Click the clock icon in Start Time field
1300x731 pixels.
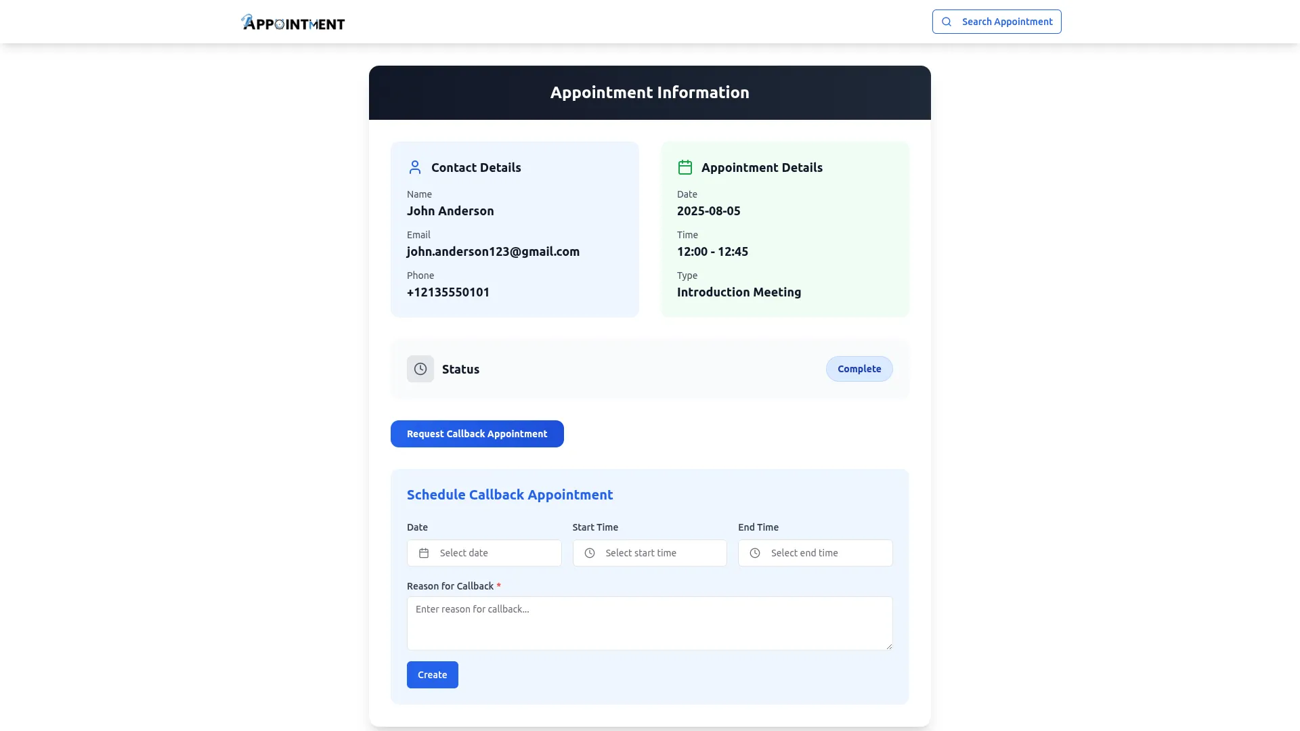click(x=590, y=553)
